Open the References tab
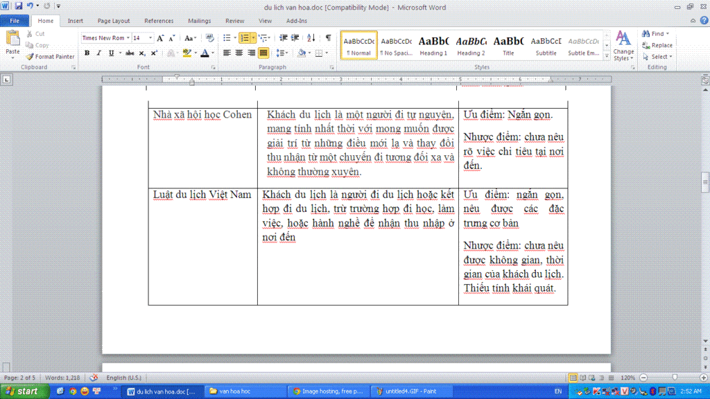Image resolution: width=710 pixels, height=399 pixels. (159, 21)
